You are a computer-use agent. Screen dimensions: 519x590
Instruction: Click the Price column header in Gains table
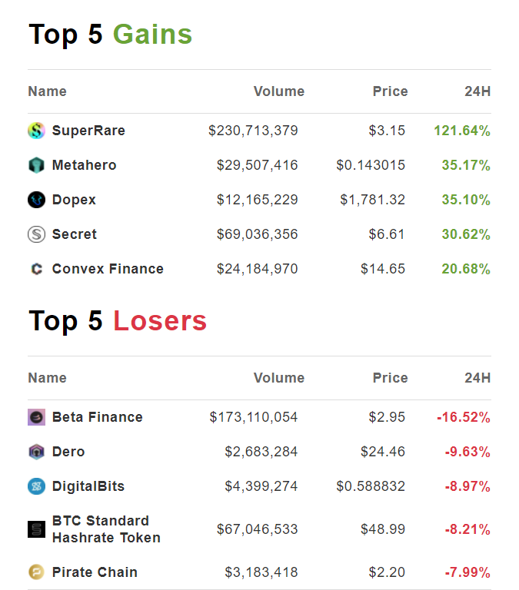pyautogui.click(x=390, y=91)
